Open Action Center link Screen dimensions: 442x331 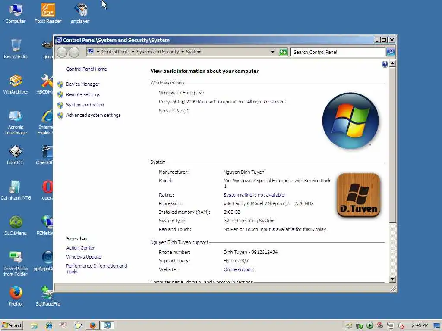80,248
